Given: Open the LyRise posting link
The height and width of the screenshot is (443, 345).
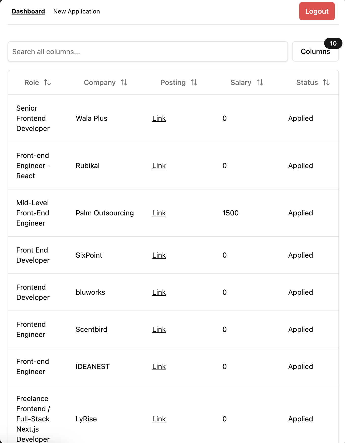Looking at the screenshot, I should point(159,419).
